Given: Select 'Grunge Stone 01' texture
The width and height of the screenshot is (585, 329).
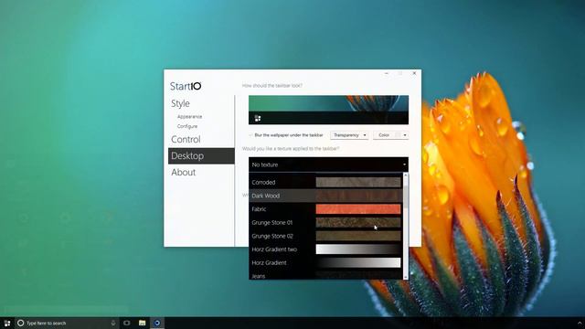Looking at the screenshot, I should pos(325,222).
